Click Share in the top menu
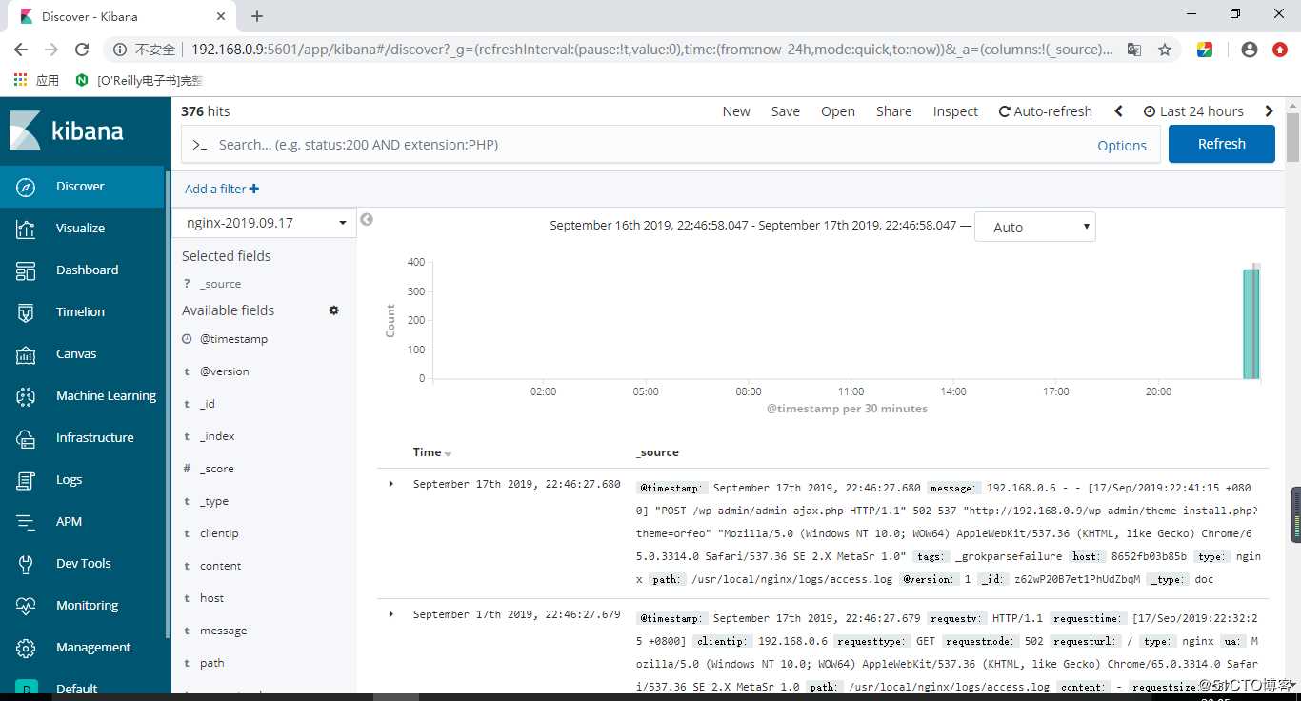This screenshot has width=1301, height=701. coord(893,111)
